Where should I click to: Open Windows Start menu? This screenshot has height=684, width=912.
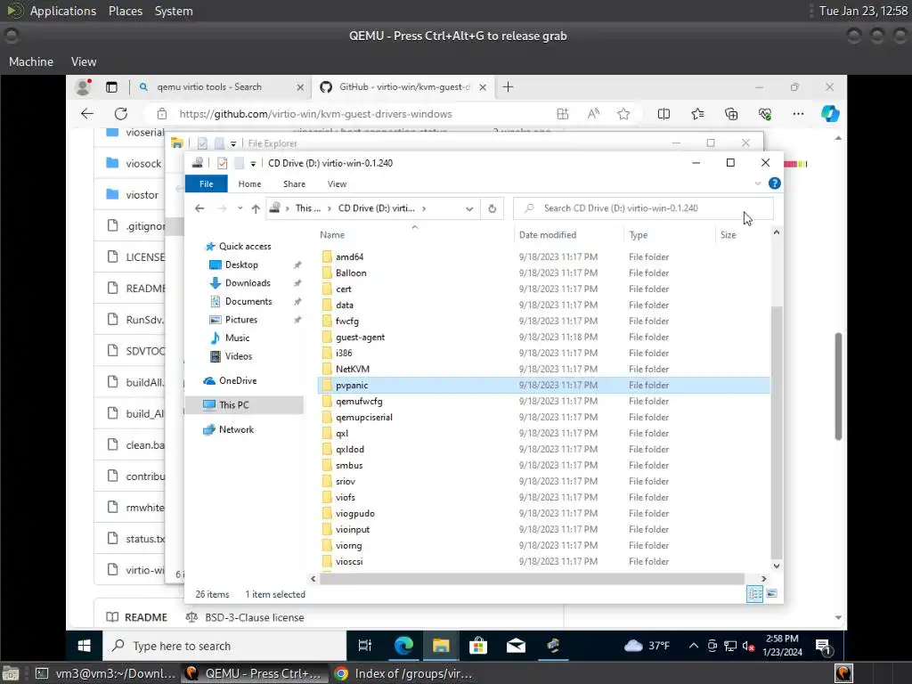(x=85, y=646)
